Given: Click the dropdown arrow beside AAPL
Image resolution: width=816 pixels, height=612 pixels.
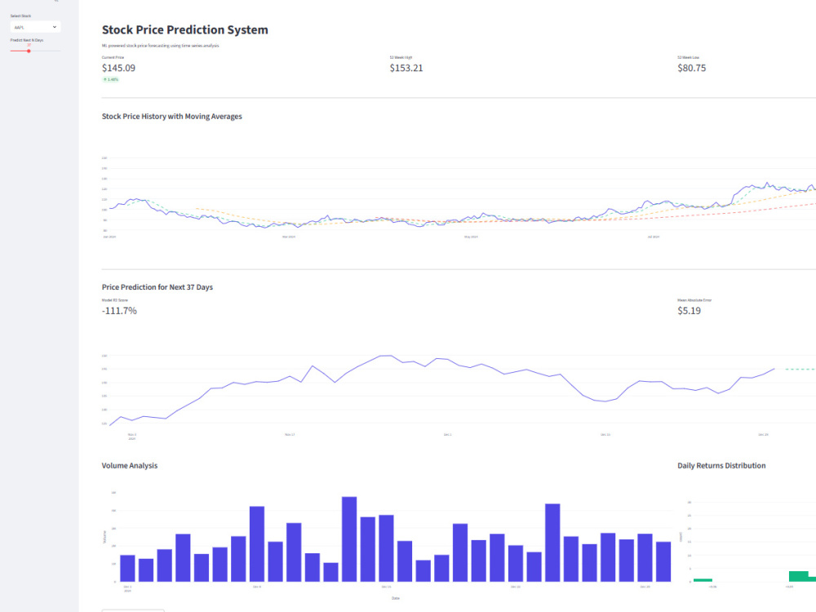Looking at the screenshot, I should click(x=54, y=27).
